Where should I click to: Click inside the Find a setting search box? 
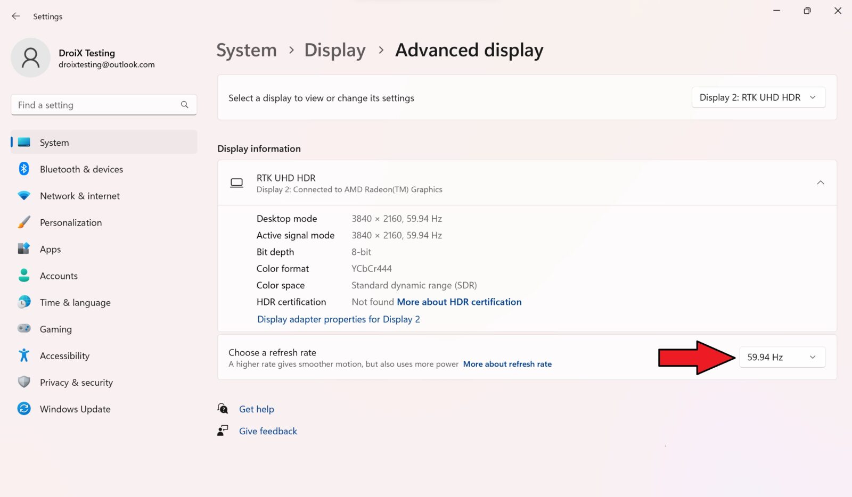96,105
